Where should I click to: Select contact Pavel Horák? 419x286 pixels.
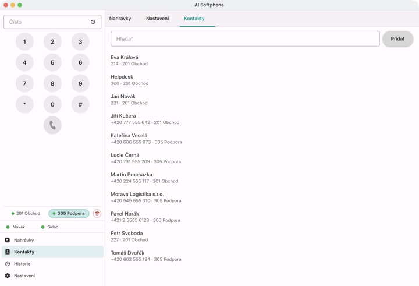[x=262, y=217]
